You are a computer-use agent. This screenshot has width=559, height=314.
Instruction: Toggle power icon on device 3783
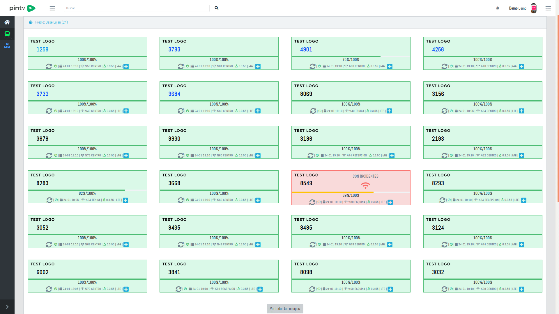click(187, 66)
